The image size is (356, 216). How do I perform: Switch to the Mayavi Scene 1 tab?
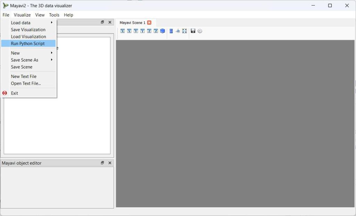(x=133, y=22)
